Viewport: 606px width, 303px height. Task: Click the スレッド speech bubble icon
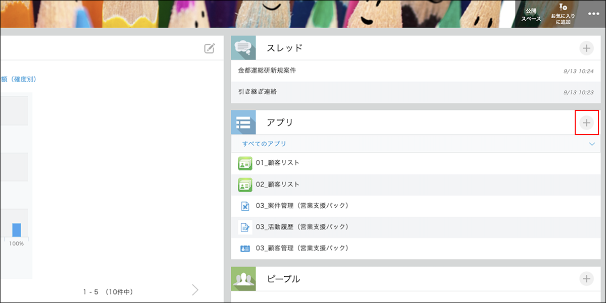tap(243, 48)
